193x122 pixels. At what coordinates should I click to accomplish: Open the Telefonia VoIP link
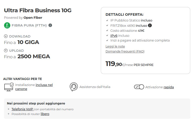coord(22,109)
